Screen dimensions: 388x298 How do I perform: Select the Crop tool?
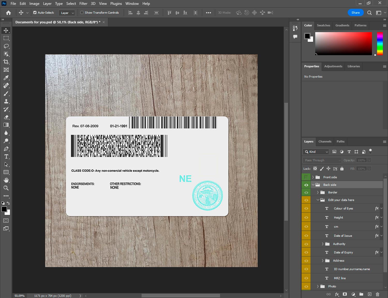click(6, 62)
